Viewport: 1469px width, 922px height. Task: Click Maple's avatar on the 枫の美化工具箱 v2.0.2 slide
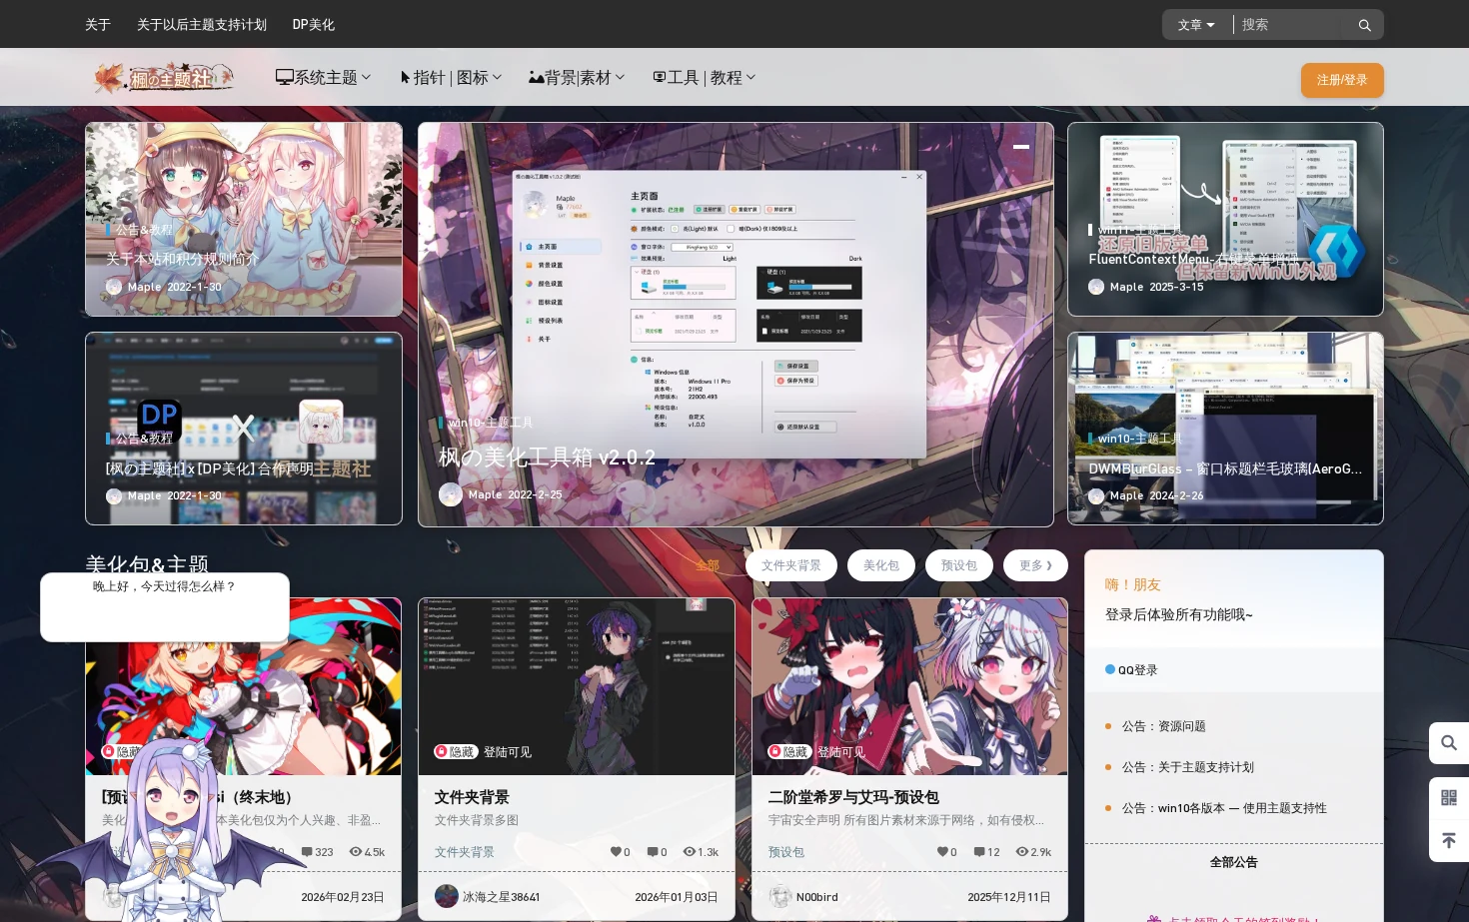451,494
